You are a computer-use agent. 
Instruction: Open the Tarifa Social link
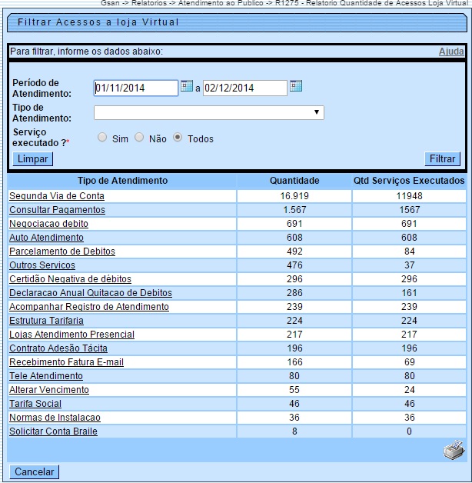coord(35,404)
